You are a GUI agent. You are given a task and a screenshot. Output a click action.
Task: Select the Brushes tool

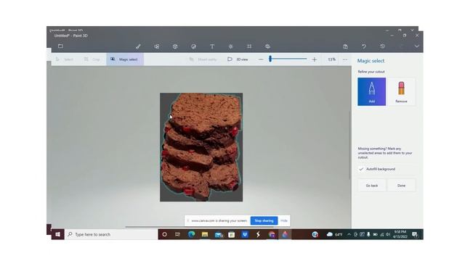[x=138, y=46]
